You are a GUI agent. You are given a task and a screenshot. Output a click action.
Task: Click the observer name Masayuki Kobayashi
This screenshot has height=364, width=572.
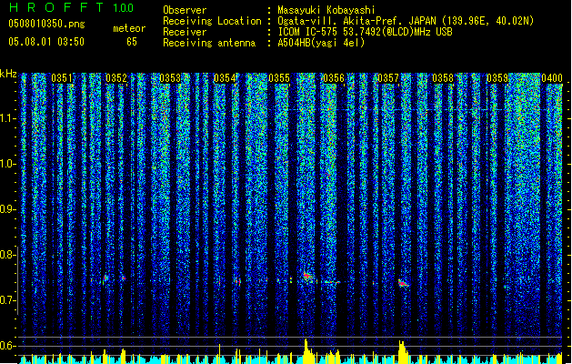326,10
